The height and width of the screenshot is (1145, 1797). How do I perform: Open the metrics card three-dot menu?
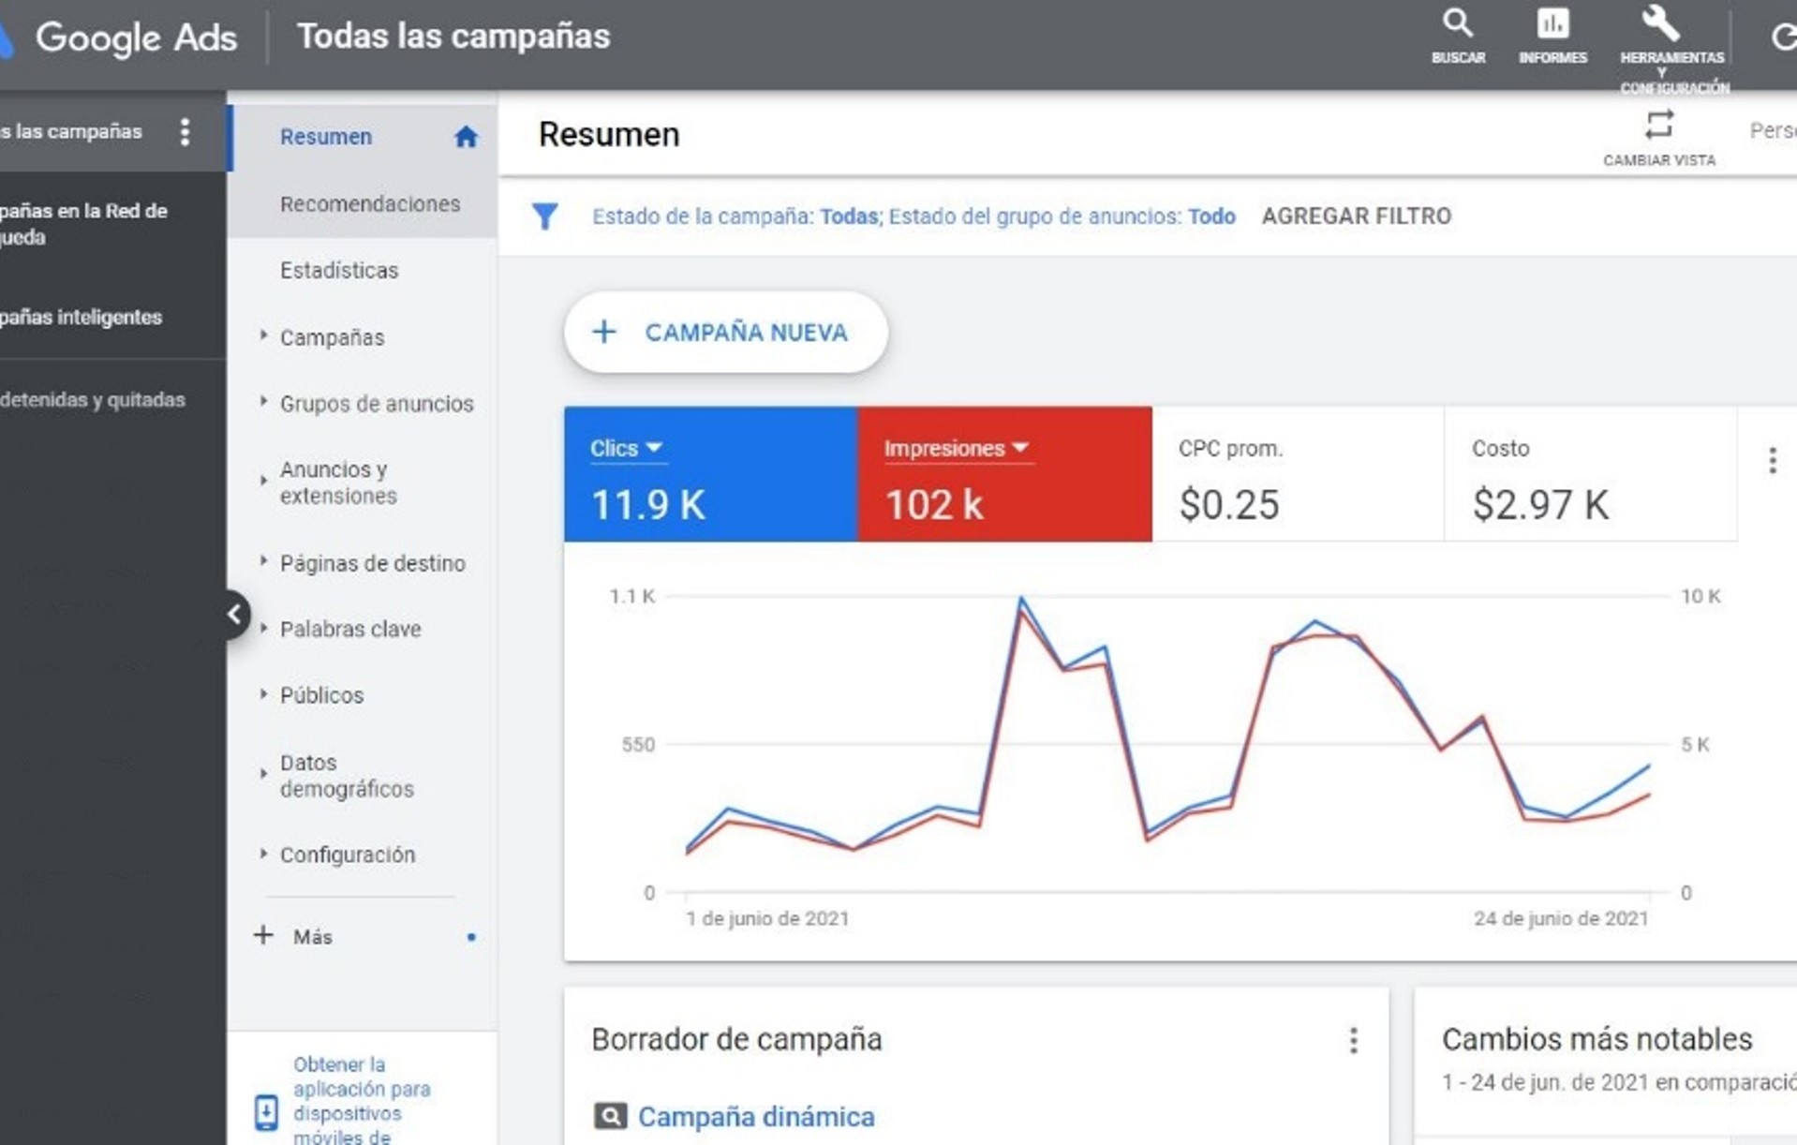1772,460
